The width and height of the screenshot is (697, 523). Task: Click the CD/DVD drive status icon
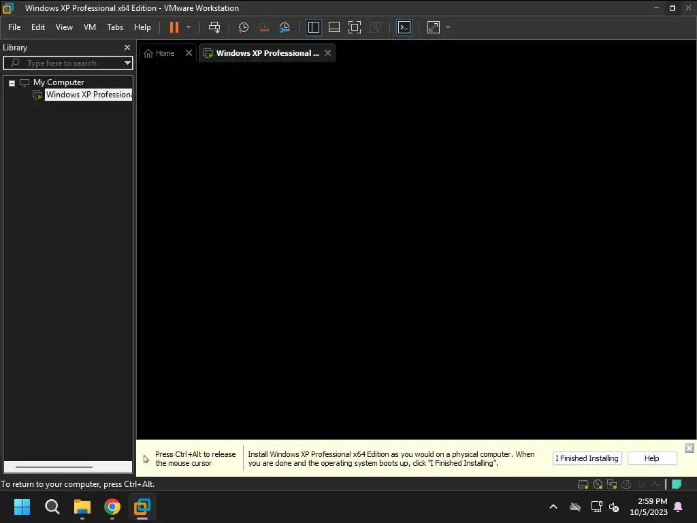tap(598, 484)
